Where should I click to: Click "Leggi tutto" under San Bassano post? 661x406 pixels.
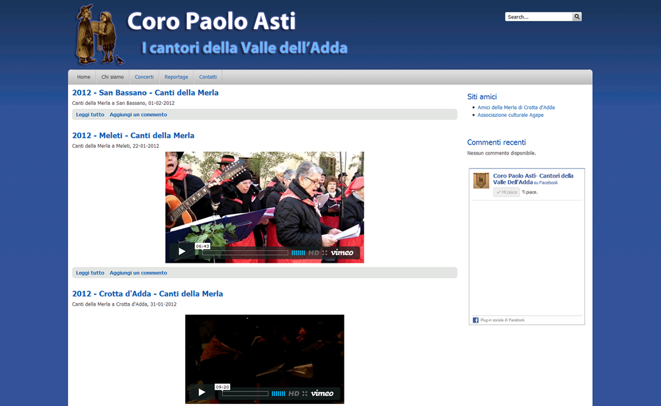(90, 115)
